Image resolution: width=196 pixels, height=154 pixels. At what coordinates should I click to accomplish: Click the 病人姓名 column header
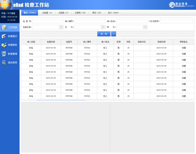point(105,42)
